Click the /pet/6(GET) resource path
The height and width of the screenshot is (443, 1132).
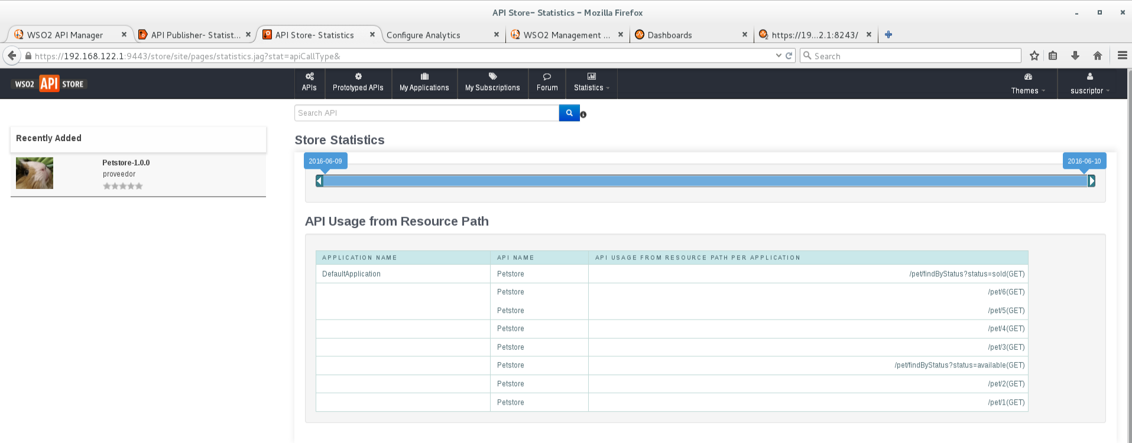[x=1006, y=292]
